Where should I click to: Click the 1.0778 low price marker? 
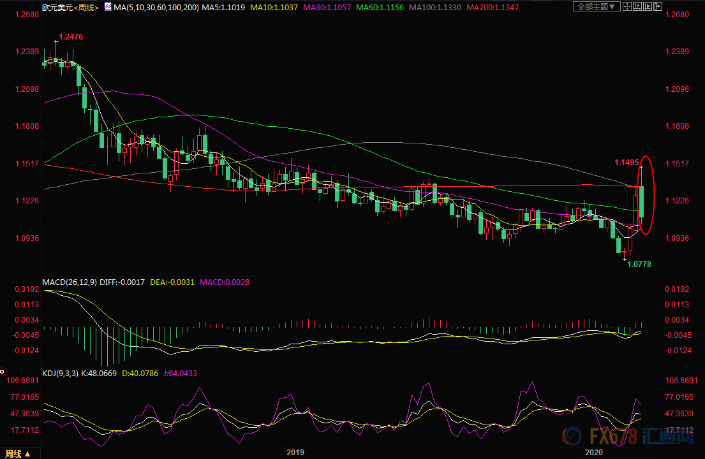tap(639, 265)
